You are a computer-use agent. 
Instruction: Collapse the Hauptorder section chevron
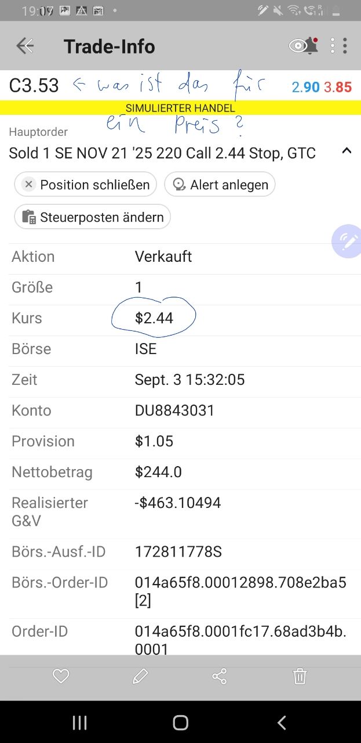click(x=347, y=151)
